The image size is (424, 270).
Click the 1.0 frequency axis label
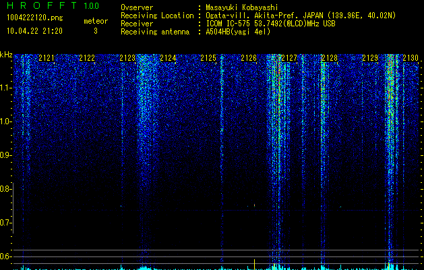[x=5, y=122]
